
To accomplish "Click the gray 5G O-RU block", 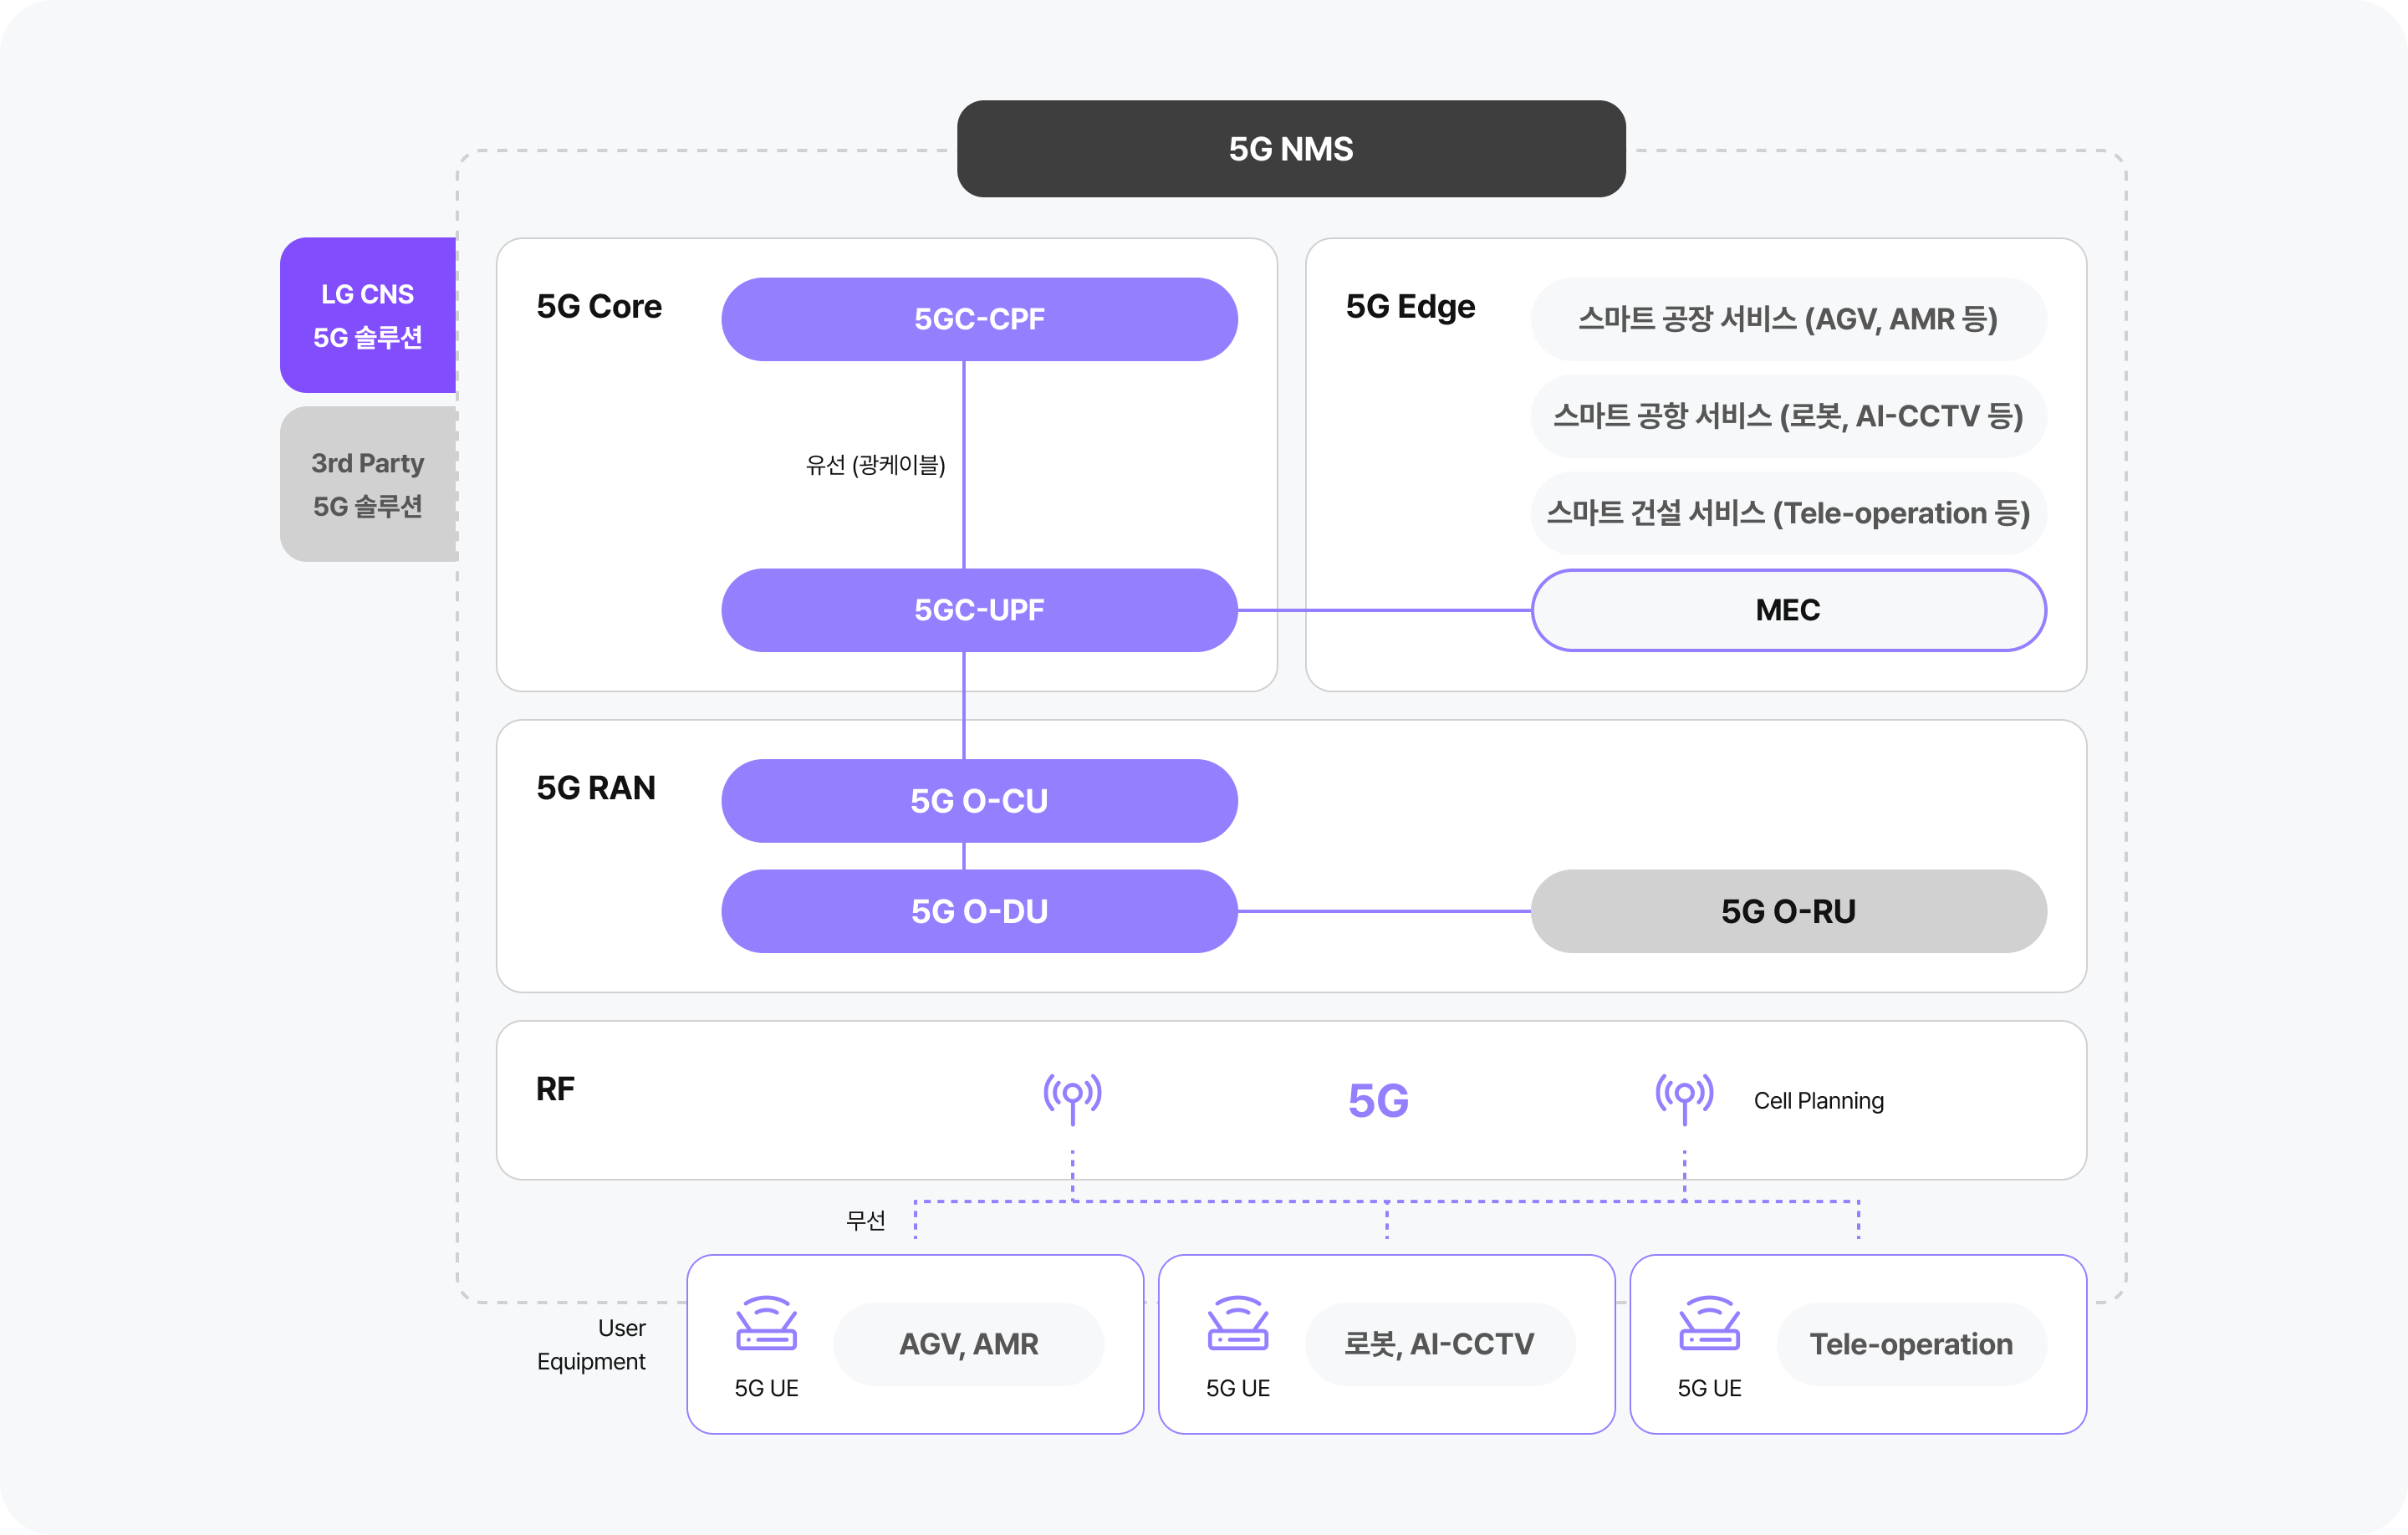I will tap(1787, 911).
